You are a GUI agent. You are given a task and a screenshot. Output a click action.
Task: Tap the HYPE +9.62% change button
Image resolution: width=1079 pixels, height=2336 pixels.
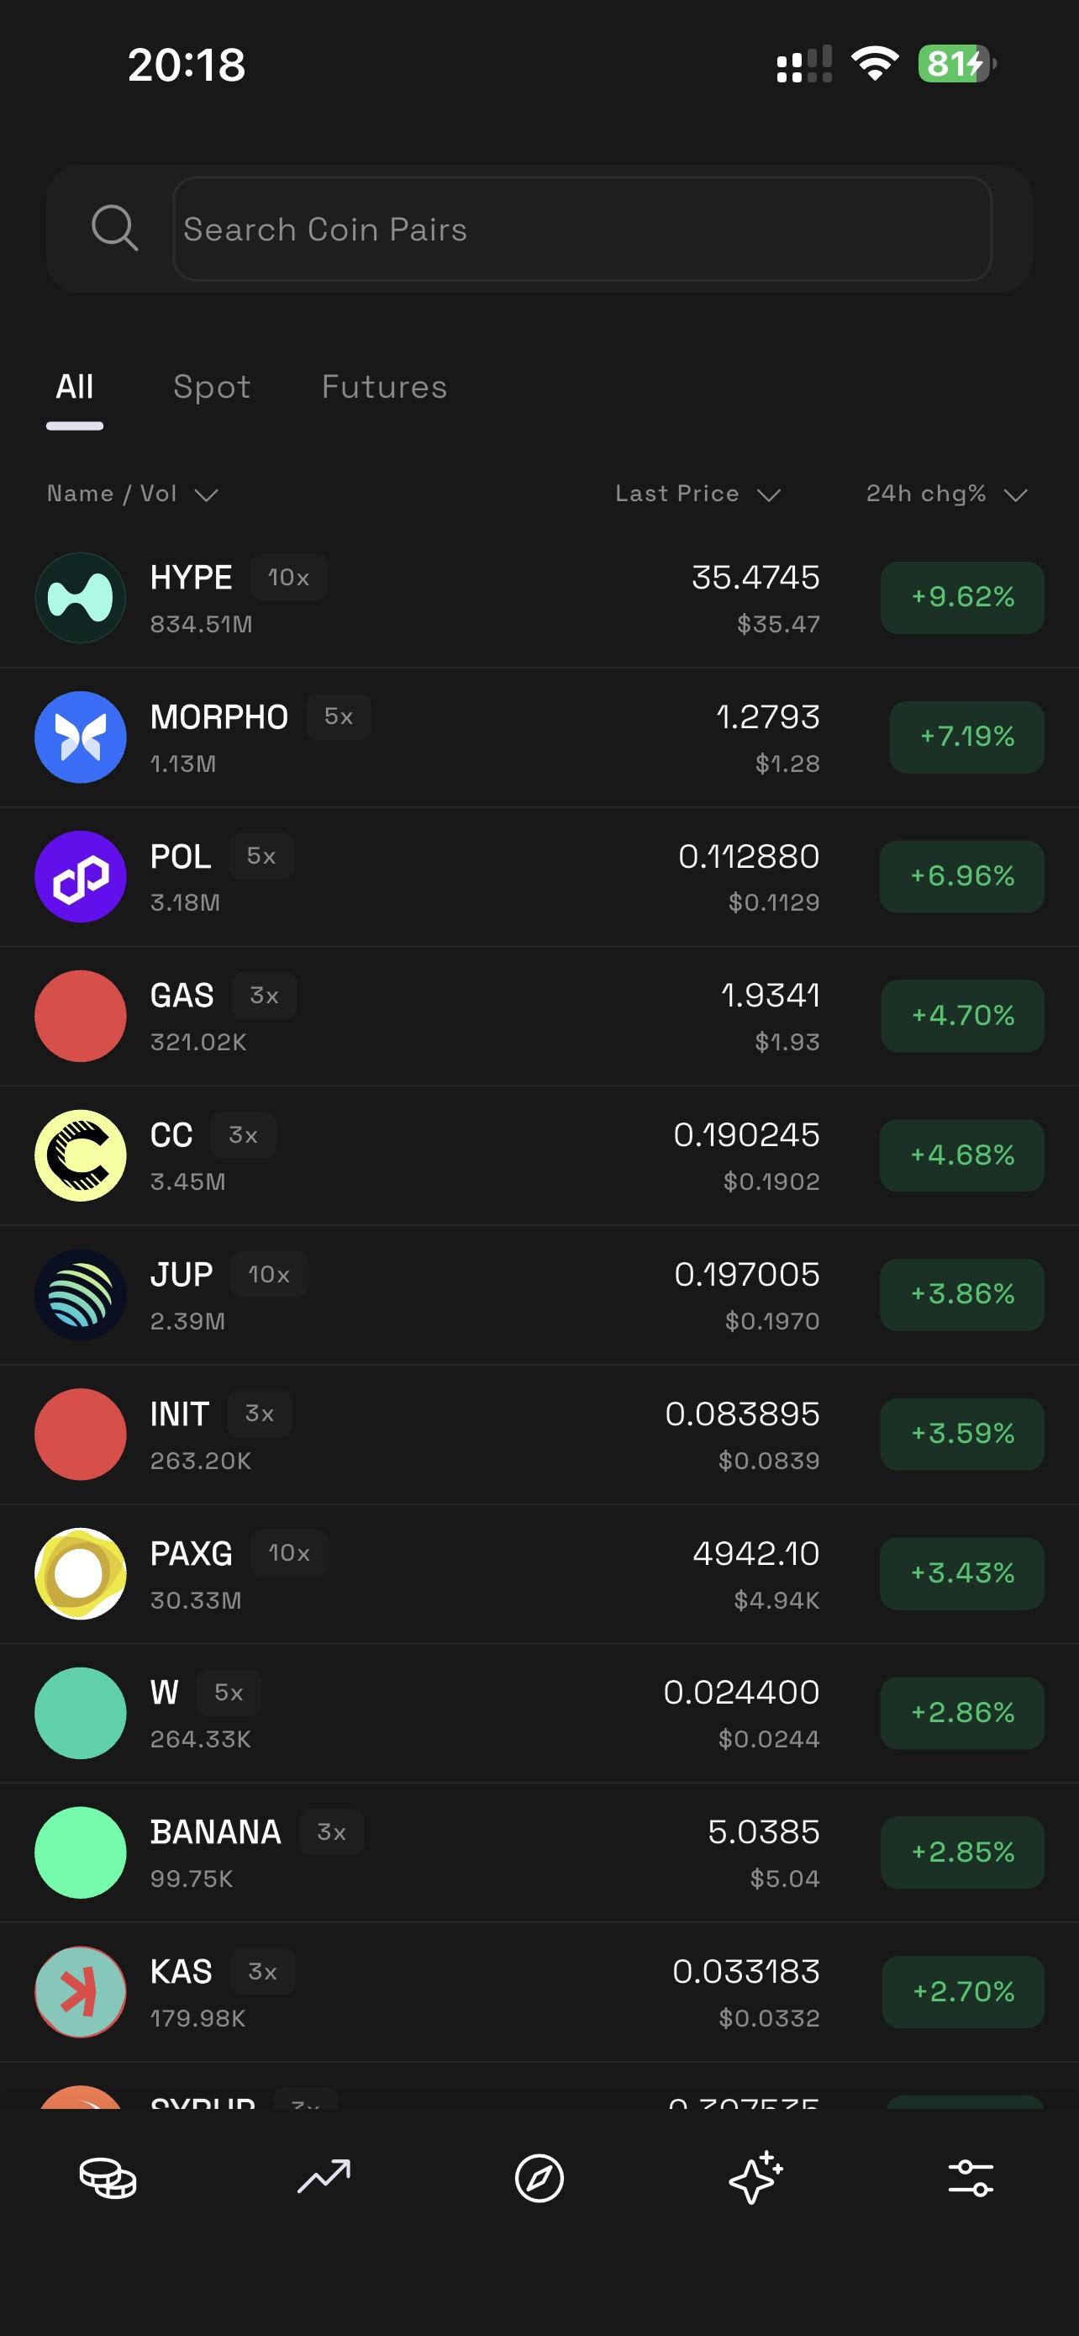[962, 598]
